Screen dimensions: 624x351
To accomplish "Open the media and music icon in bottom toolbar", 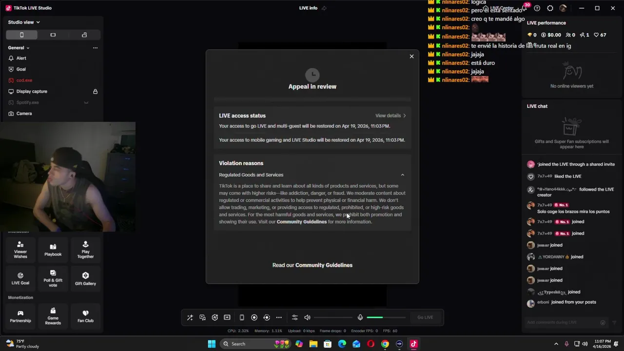I will (202, 317).
